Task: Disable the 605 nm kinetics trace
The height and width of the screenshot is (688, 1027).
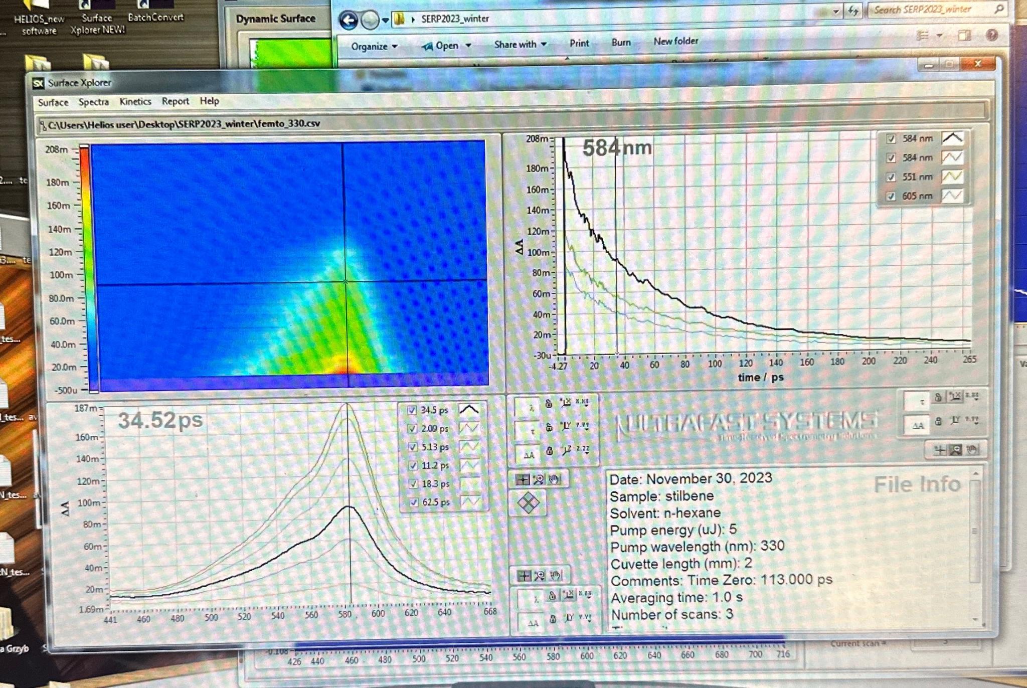Action: [892, 196]
